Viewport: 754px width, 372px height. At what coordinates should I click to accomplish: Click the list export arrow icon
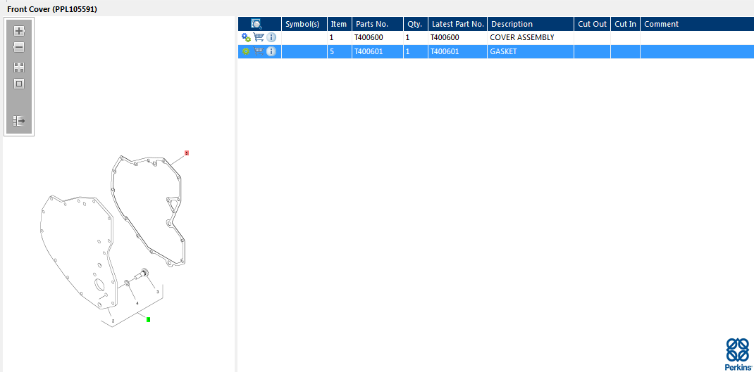tap(19, 120)
